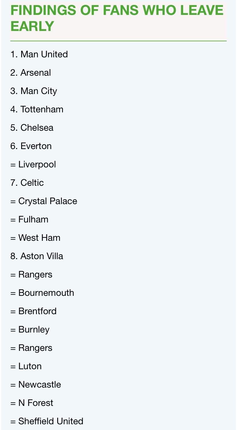Click on '4. Tottenham' text
Image resolution: width=237 pixels, height=430 pixels.
tap(37, 109)
